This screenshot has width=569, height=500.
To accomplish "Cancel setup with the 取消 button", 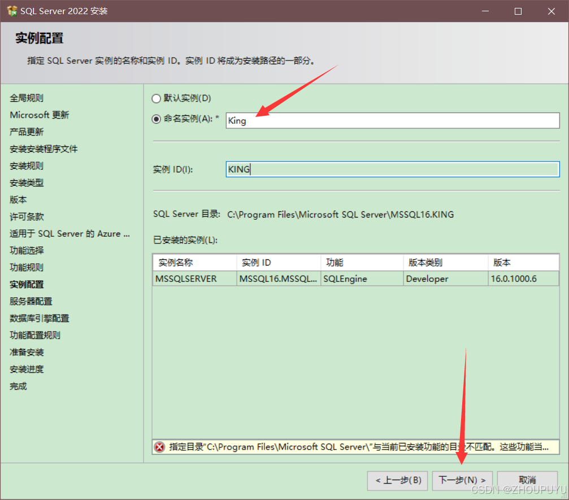I will pos(527,480).
